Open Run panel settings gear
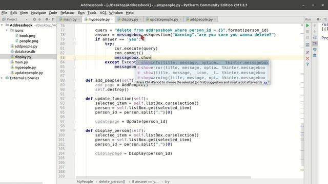This screenshot has height=184, width=328. [x=318, y=19]
